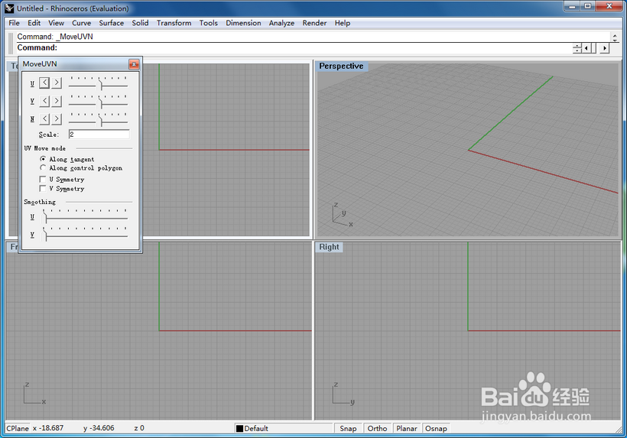
Task: Open the View menu
Action: coord(56,23)
